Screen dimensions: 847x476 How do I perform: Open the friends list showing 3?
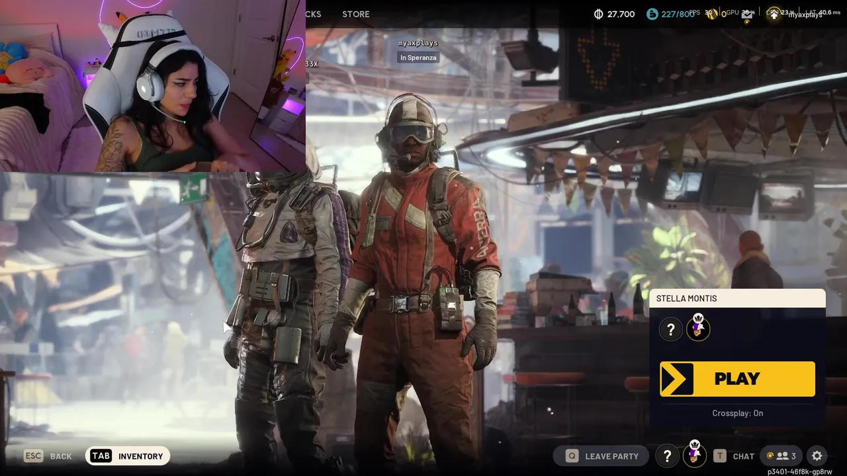click(x=781, y=456)
